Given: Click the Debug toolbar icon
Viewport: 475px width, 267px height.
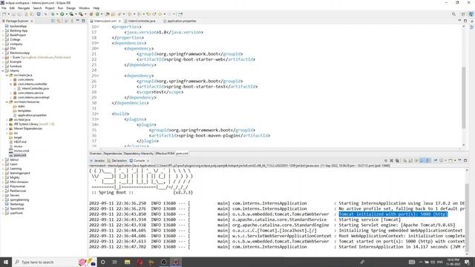Looking at the screenshot, I should click(x=53, y=14).
